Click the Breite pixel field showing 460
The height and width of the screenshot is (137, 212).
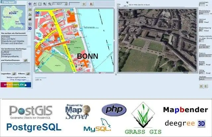[202, 64]
